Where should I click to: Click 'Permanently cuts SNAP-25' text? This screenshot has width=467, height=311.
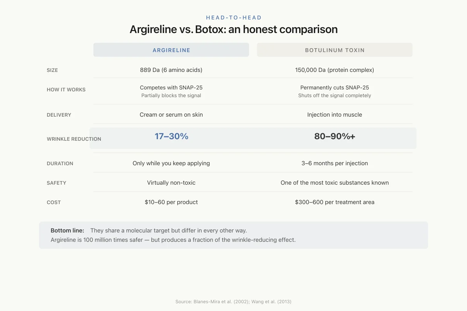[335, 87]
